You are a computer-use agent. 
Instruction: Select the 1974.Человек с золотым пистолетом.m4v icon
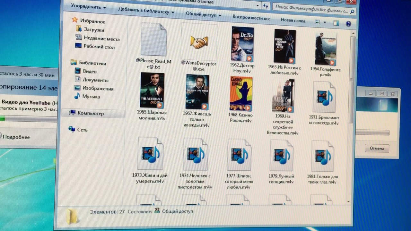click(196, 154)
